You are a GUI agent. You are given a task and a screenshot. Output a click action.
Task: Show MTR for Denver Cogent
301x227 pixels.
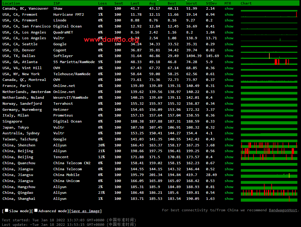pos(229,50)
